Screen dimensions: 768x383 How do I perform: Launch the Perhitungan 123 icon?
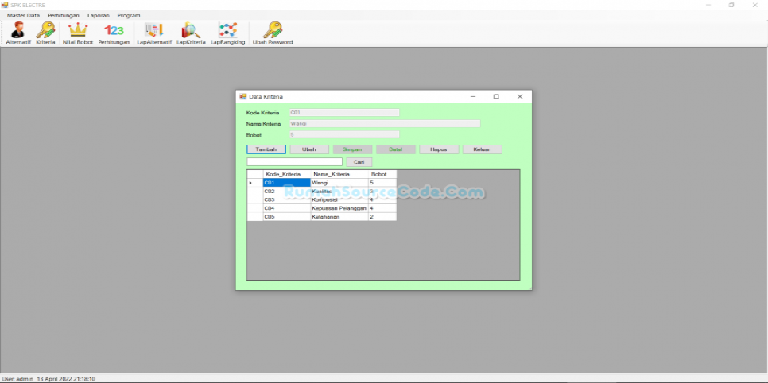coord(114,31)
